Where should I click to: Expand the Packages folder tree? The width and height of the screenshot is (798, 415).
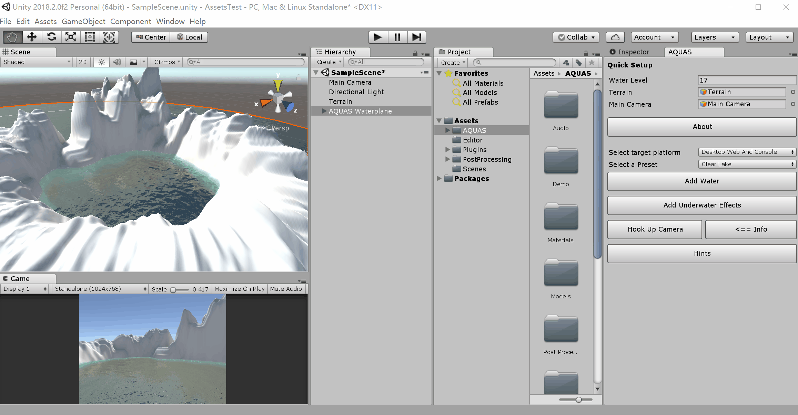(x=439, y=178)
